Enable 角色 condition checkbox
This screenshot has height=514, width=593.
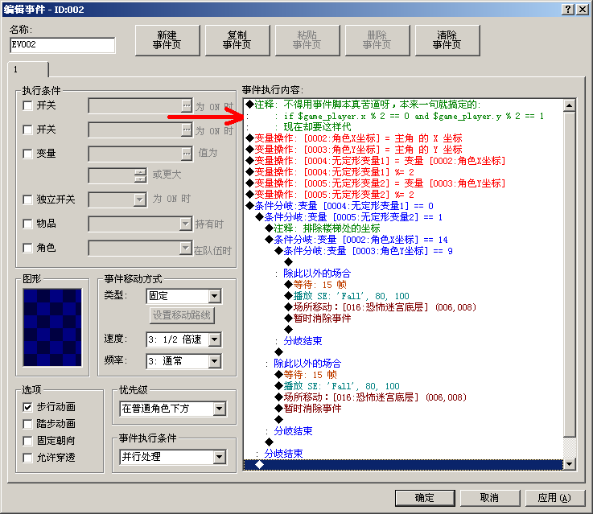click(x=27, y=248)
